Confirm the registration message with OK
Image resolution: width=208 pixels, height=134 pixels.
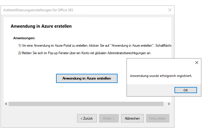185,90
